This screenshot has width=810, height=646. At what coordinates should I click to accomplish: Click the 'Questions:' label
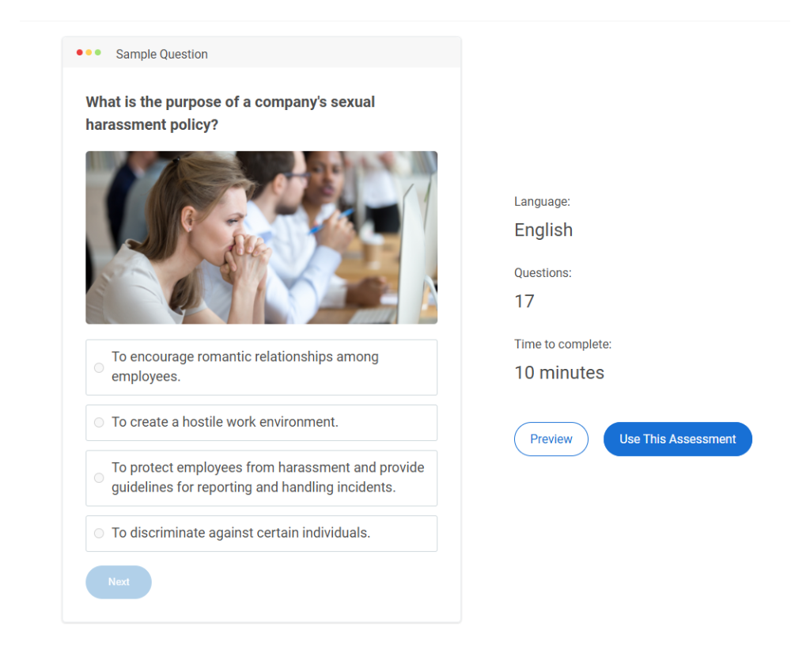pos(543,273)
